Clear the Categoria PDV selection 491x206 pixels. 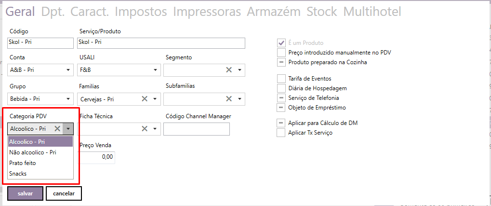57,129
